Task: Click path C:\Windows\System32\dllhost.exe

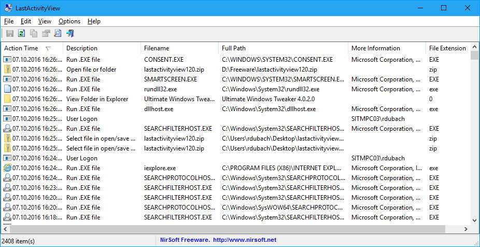Action: click(x=269, y=109)
